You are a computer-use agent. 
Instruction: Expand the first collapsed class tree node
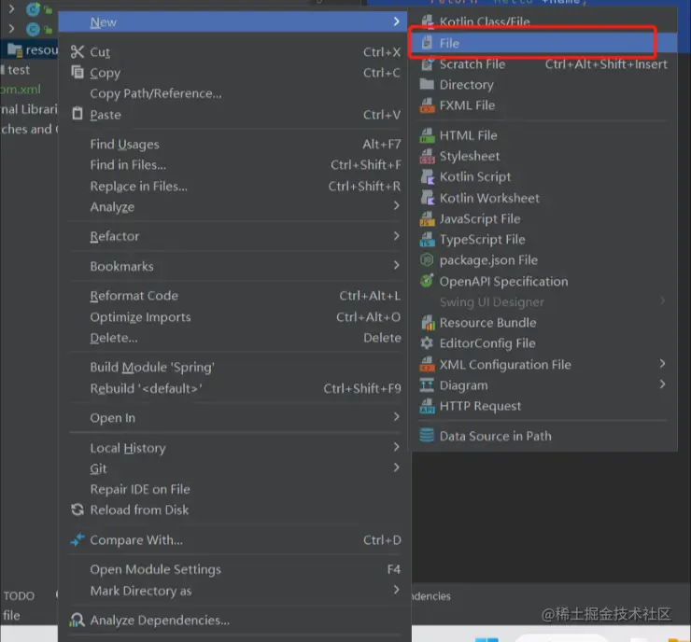(11, 8)
